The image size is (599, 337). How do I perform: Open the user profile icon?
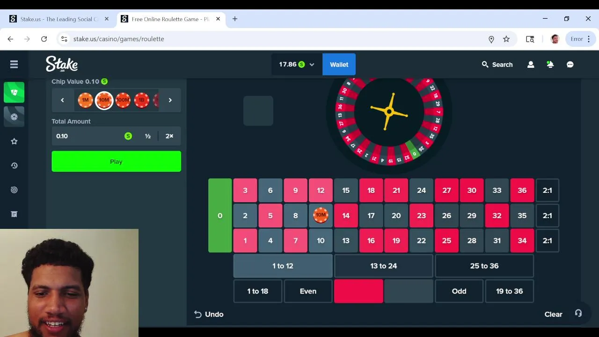tap(531, 65)
